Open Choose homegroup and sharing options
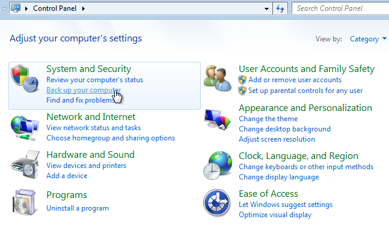This screenshot has height=231, width=389. coord(111,138)
